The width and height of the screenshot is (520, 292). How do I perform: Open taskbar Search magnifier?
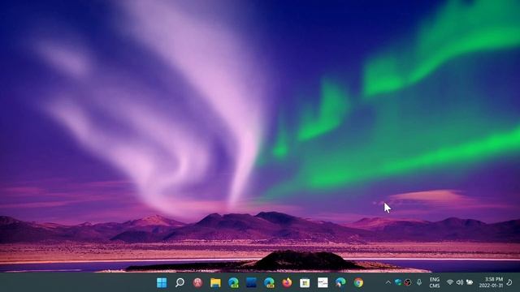tap(180, 282)
